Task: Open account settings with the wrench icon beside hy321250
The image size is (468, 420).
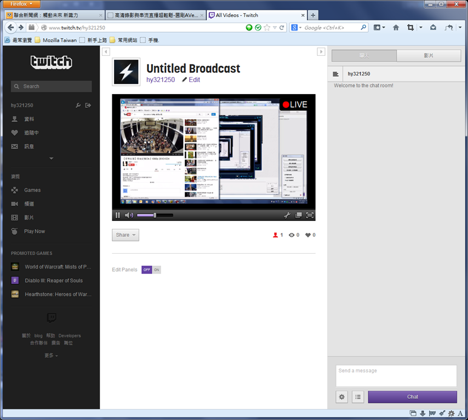Action: (78, 105)
